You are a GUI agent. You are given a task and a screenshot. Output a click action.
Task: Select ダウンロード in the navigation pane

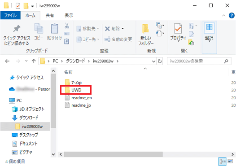25,118
